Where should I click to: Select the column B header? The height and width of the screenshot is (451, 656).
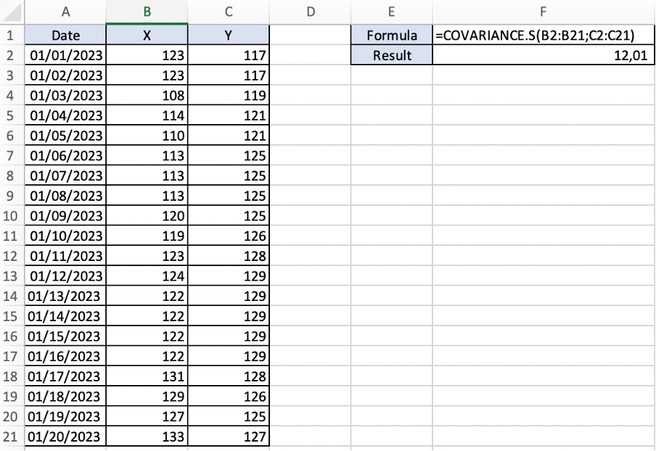147,12
